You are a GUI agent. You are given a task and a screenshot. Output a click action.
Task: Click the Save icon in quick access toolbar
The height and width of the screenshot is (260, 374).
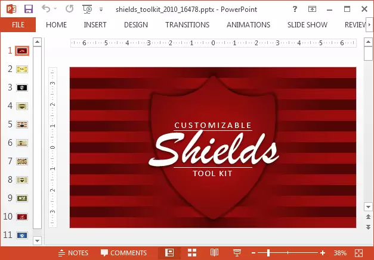point(29,10)
